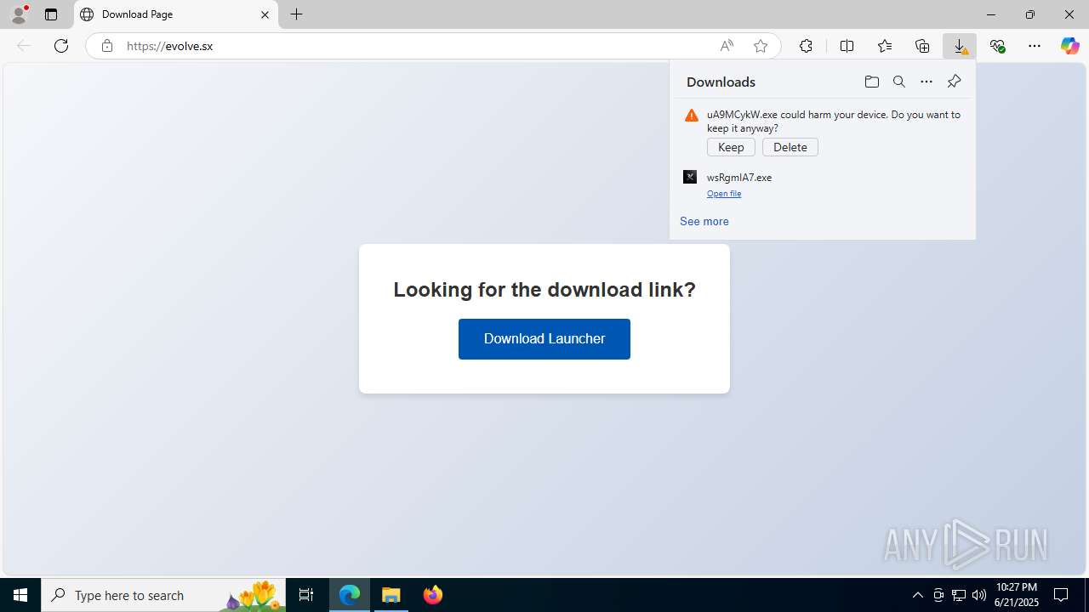1089x612 pixels.
Task: Close the Download Page tab
Action: pyautogui.click(x=265, y=14)
